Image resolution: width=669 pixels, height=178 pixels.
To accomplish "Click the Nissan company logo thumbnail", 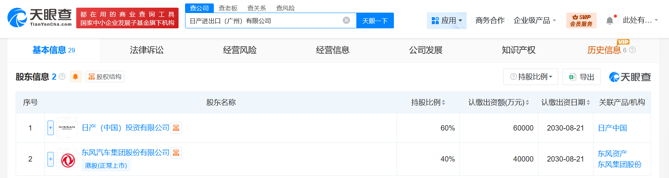I will pyautogui.click(x=67, y=128).
